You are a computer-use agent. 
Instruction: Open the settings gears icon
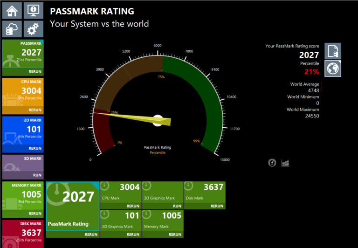pyautogui.click(x=33, y=29)
